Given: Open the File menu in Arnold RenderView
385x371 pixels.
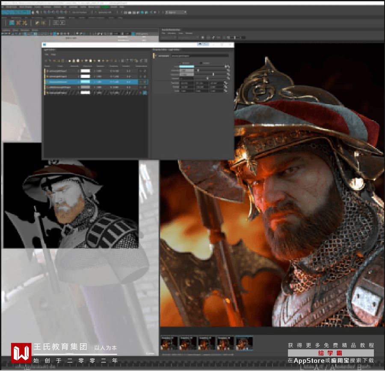Looking at the screenshot, I should tap(163, 33).
